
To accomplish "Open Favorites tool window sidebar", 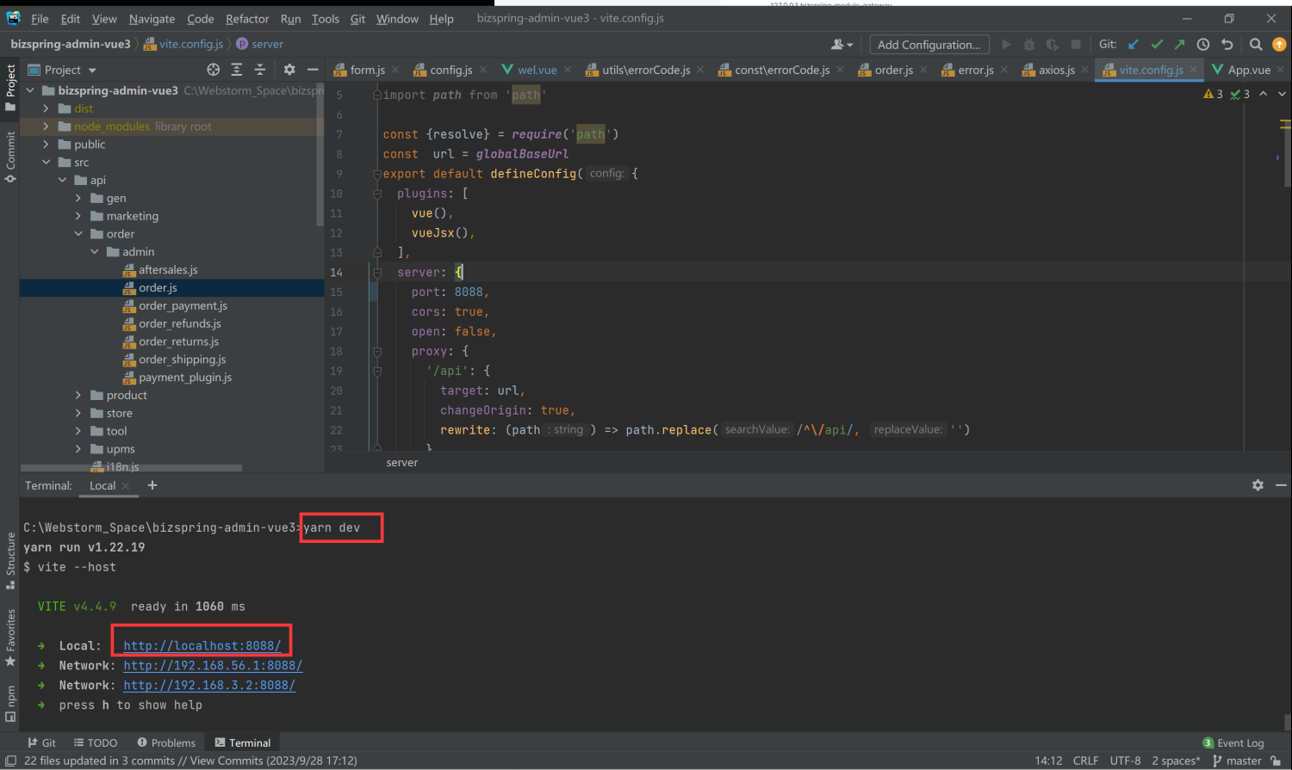I will pos(10,638).
